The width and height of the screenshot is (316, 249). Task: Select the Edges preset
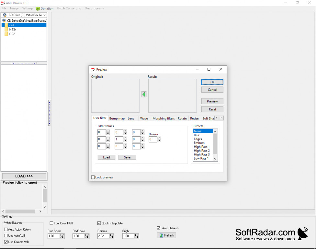[203, 139]
